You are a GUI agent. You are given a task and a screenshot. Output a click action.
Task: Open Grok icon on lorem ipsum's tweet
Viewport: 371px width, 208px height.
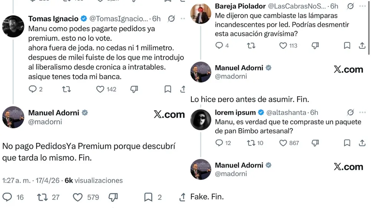(351, 112)
